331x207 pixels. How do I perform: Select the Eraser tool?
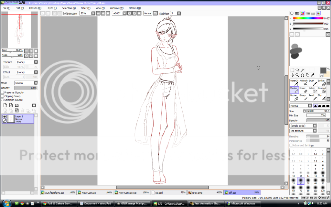303,90
